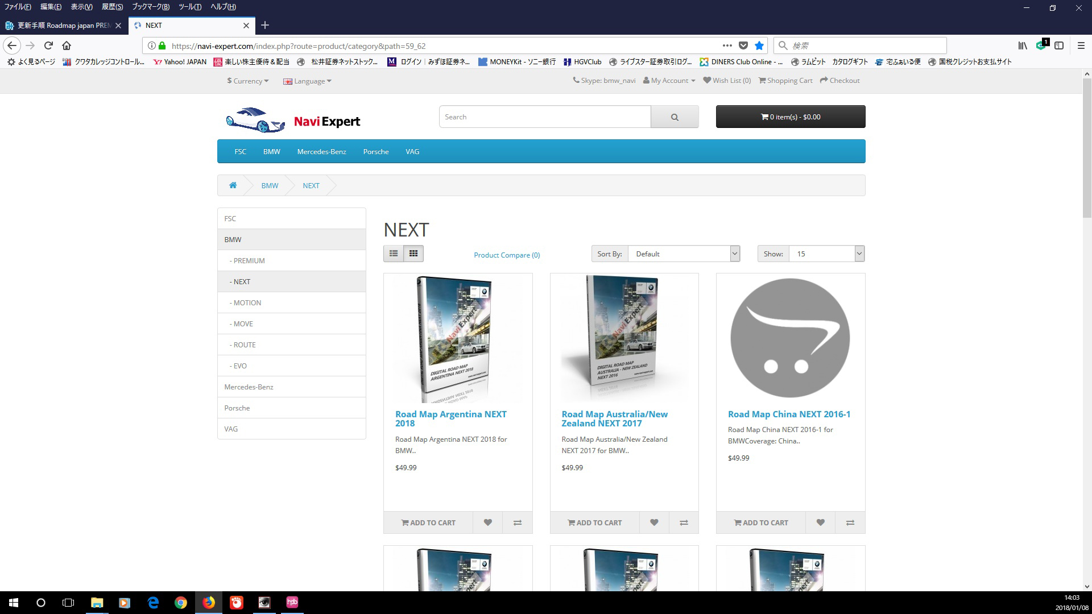Open the My Account dropdown

669,81
